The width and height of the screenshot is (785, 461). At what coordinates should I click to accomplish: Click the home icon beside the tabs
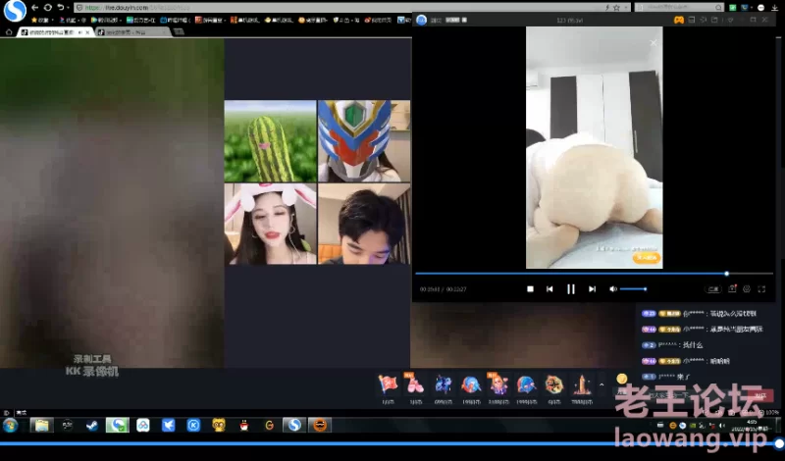click(x=9, y=31)
